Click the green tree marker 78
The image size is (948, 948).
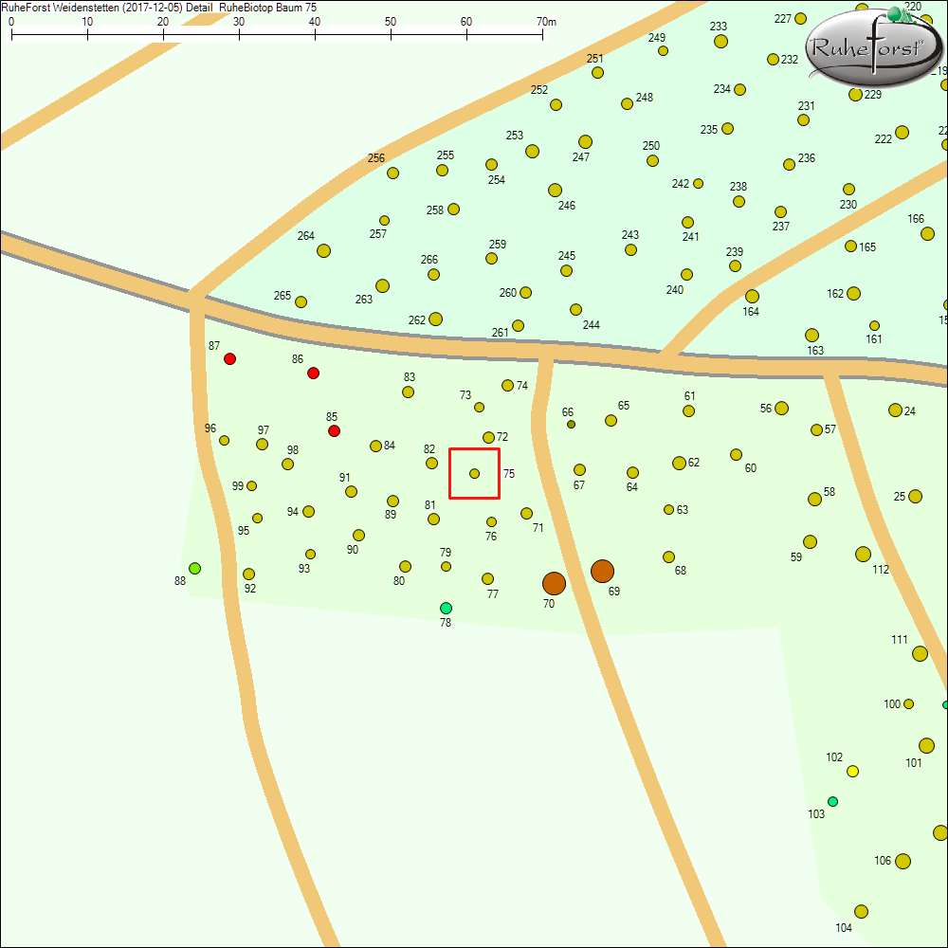pos(446,608)
